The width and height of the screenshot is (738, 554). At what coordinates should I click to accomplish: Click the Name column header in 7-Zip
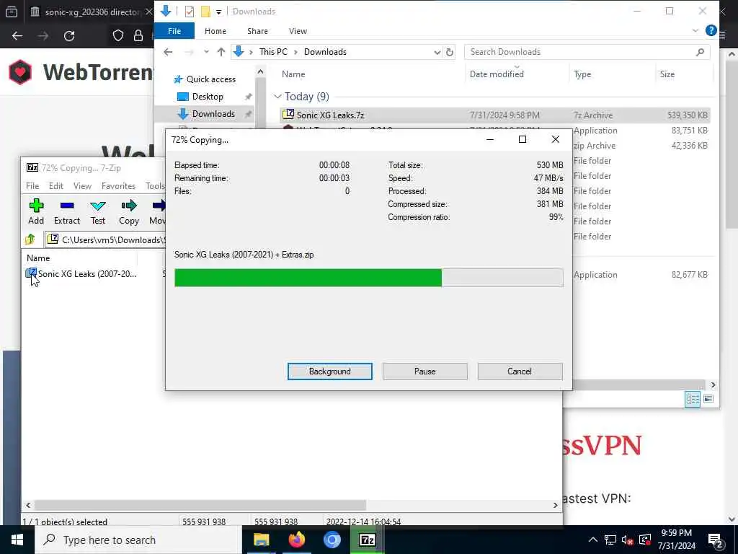tap(38, 258)
